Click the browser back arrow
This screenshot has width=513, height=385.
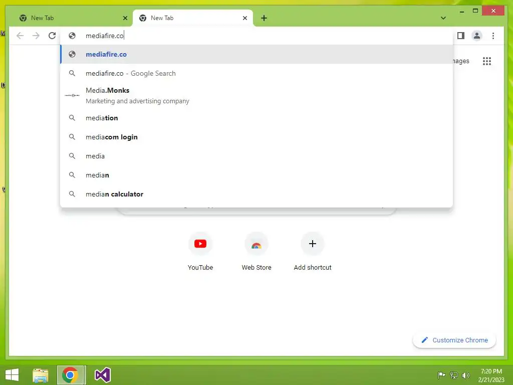coord(20,36)
